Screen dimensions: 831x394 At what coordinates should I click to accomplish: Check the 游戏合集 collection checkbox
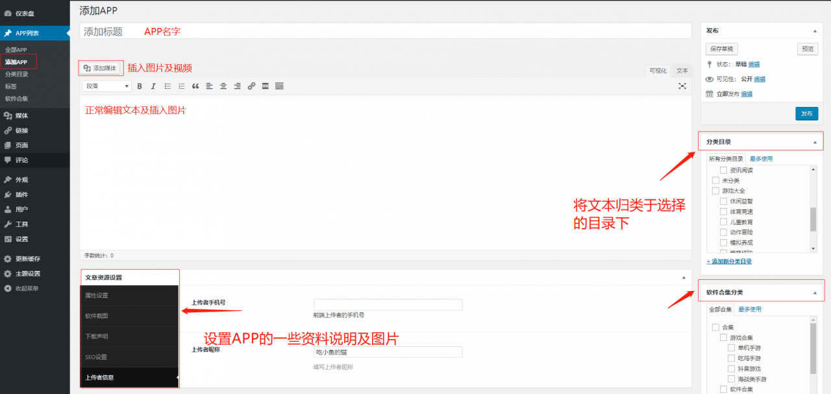tap(723, 338)
